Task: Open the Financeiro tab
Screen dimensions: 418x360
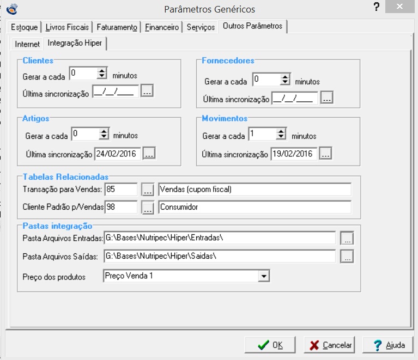Action: click(162, 27)
